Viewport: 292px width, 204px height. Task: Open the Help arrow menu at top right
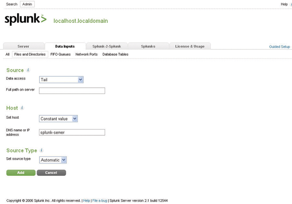coord(290,4)
